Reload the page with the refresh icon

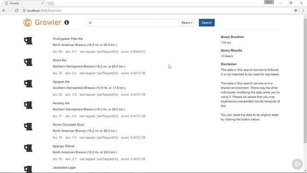[17, 11]
